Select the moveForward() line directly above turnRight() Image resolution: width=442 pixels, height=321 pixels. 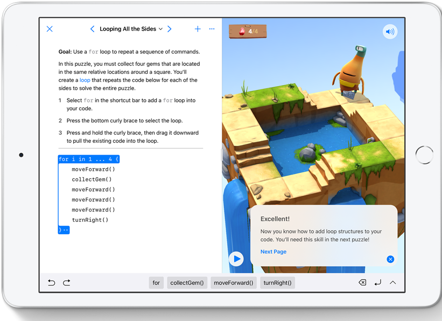click(x=93, y=210)
